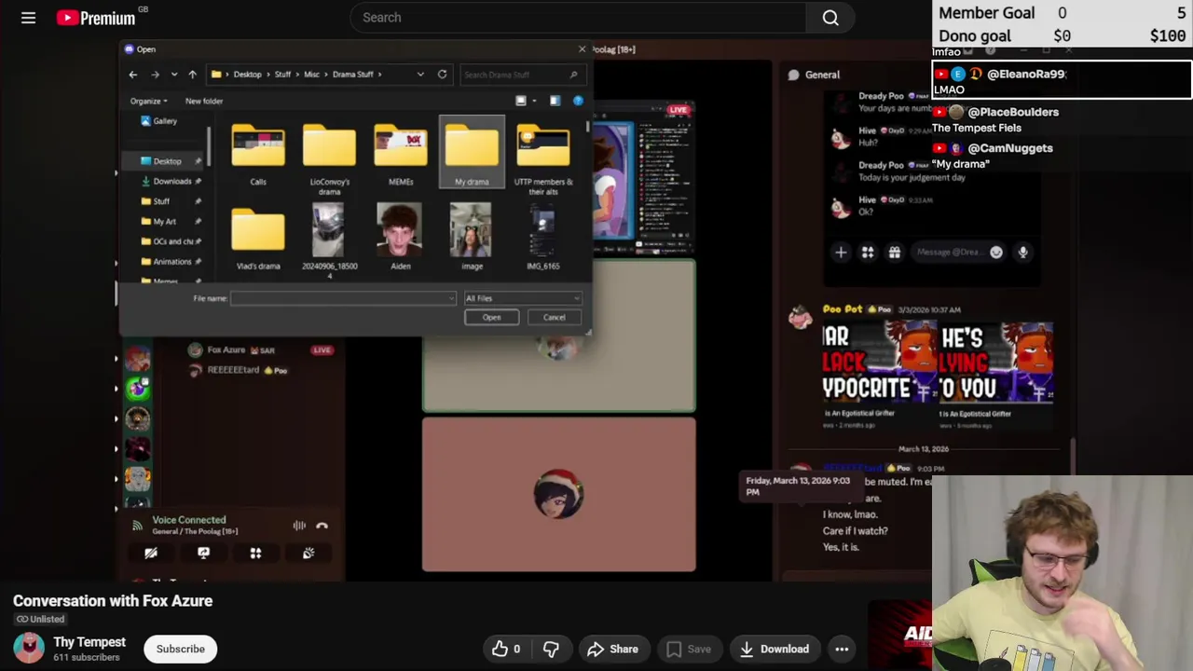Image resolution: width=1193 pixels, height=671 pixels.
Task: Share the video
Action: (x=612, y=650)
